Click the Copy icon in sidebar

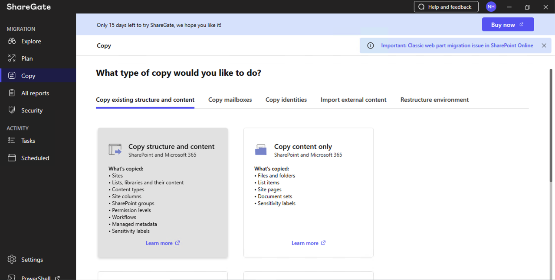pyautogui.click(x=12, y=76)
